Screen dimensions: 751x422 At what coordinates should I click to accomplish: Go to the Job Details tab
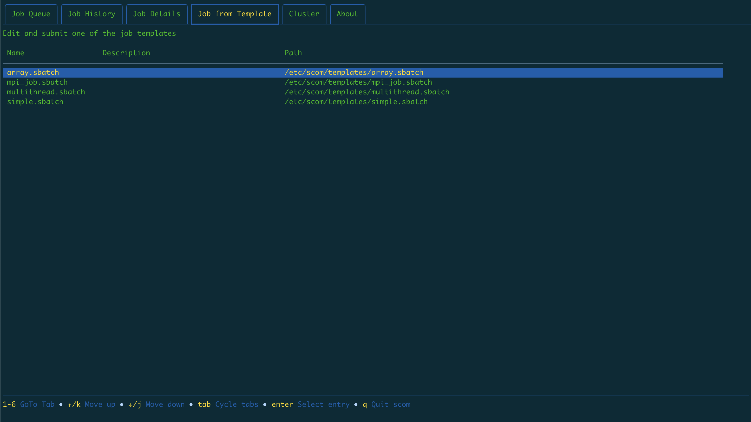pyautogui.click(x=156, y=14)
